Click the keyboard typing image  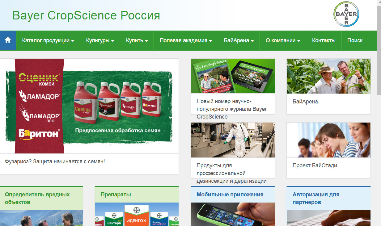tap(328, 218)
